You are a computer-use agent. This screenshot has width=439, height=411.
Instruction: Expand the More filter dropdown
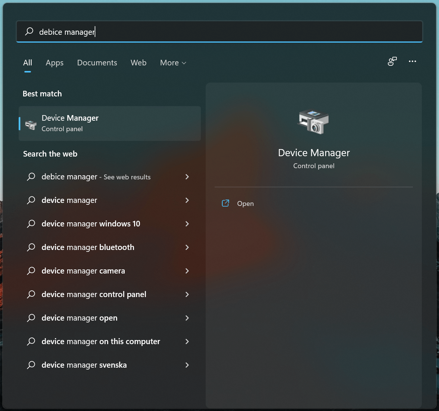tap(173, 63)
